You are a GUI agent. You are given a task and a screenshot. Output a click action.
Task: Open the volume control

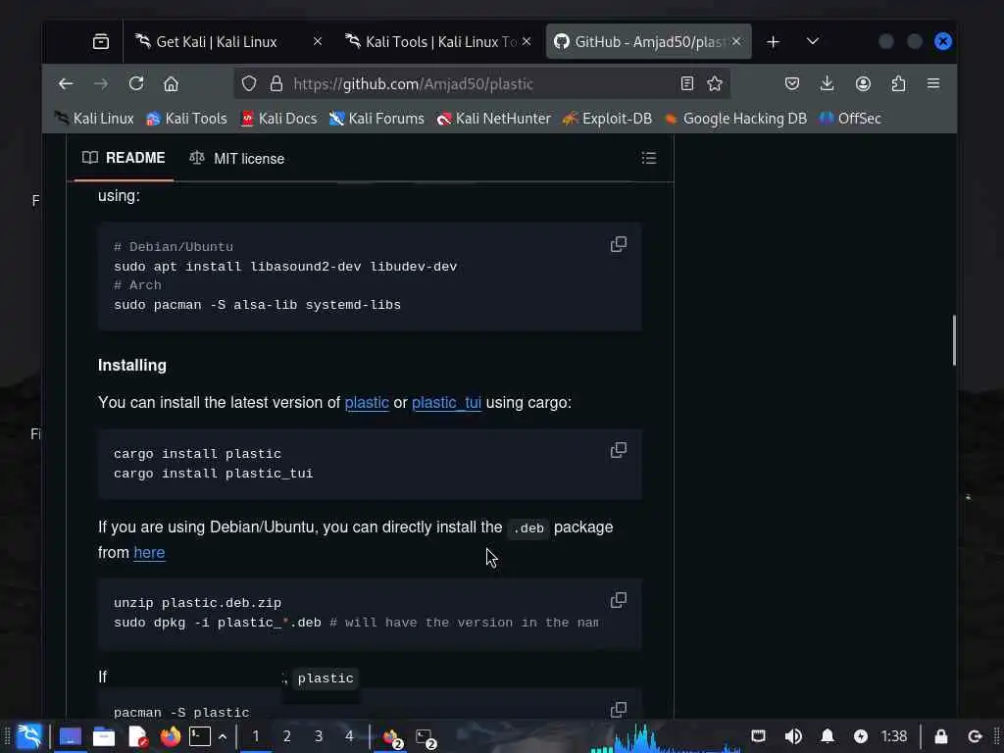point(792,736)
